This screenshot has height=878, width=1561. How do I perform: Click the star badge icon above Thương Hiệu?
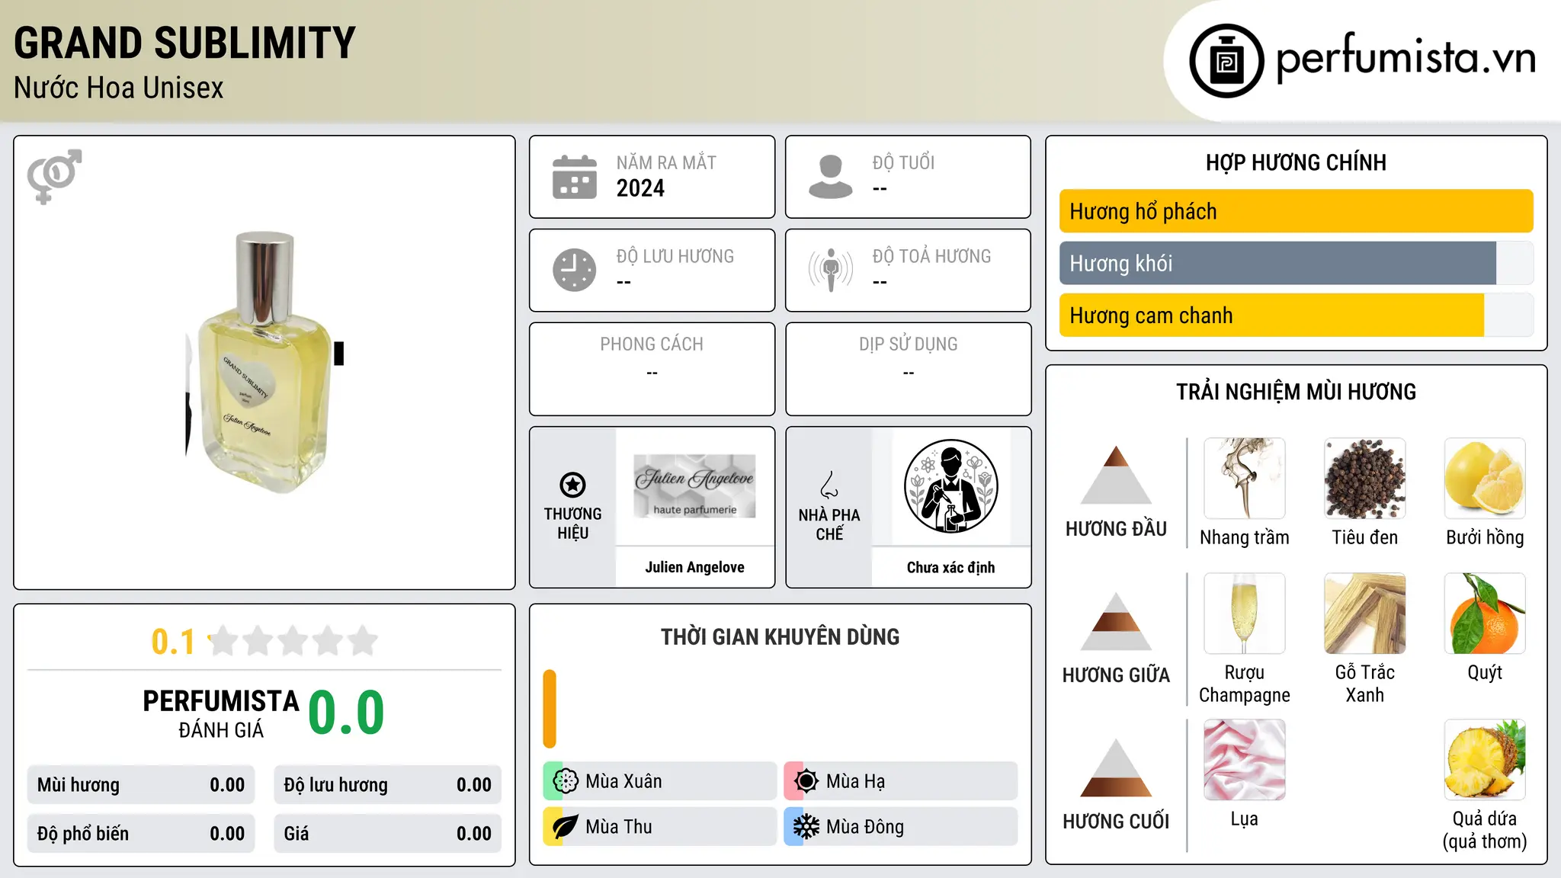coord(572,485)
